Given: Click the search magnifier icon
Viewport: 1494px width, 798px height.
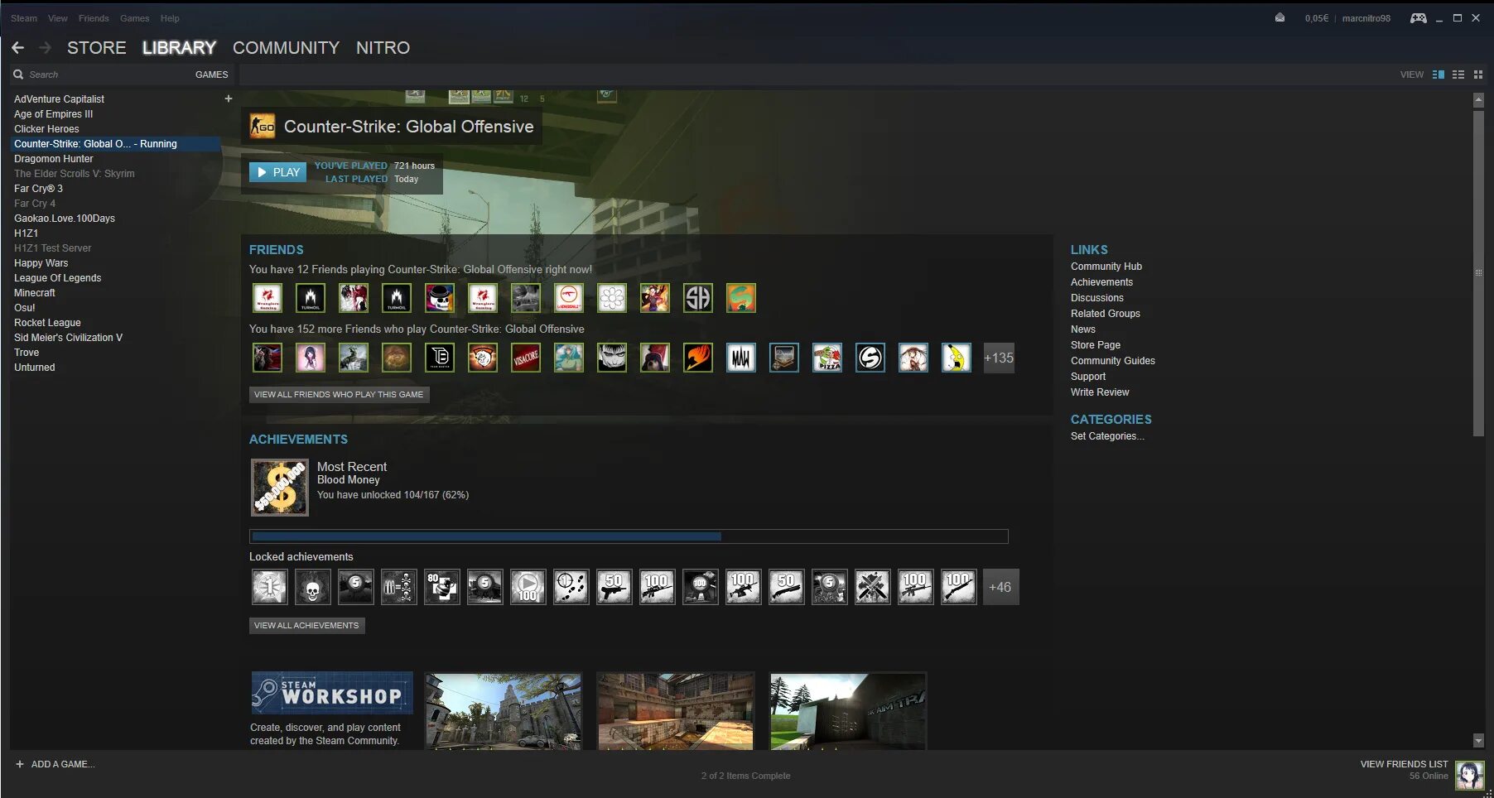Looking at the screenshot, I should click(18, 75).
